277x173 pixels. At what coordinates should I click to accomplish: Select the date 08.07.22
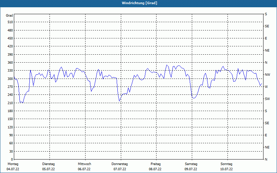155,169
